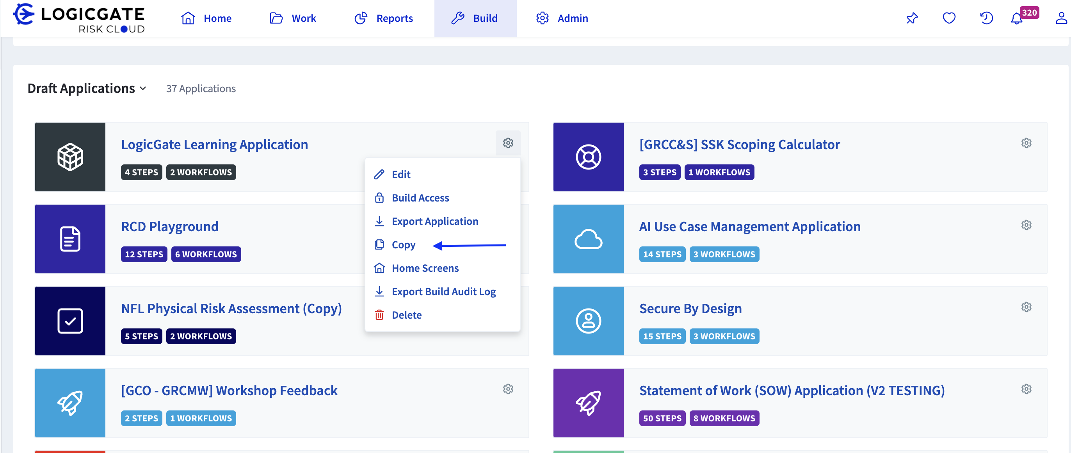
Task: Close LogicGate Learning Application gear dropdown
Action: pyautogui.click(x=508, y=143)
